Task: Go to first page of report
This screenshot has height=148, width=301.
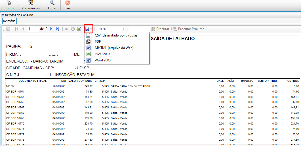Action: (17, 29)
